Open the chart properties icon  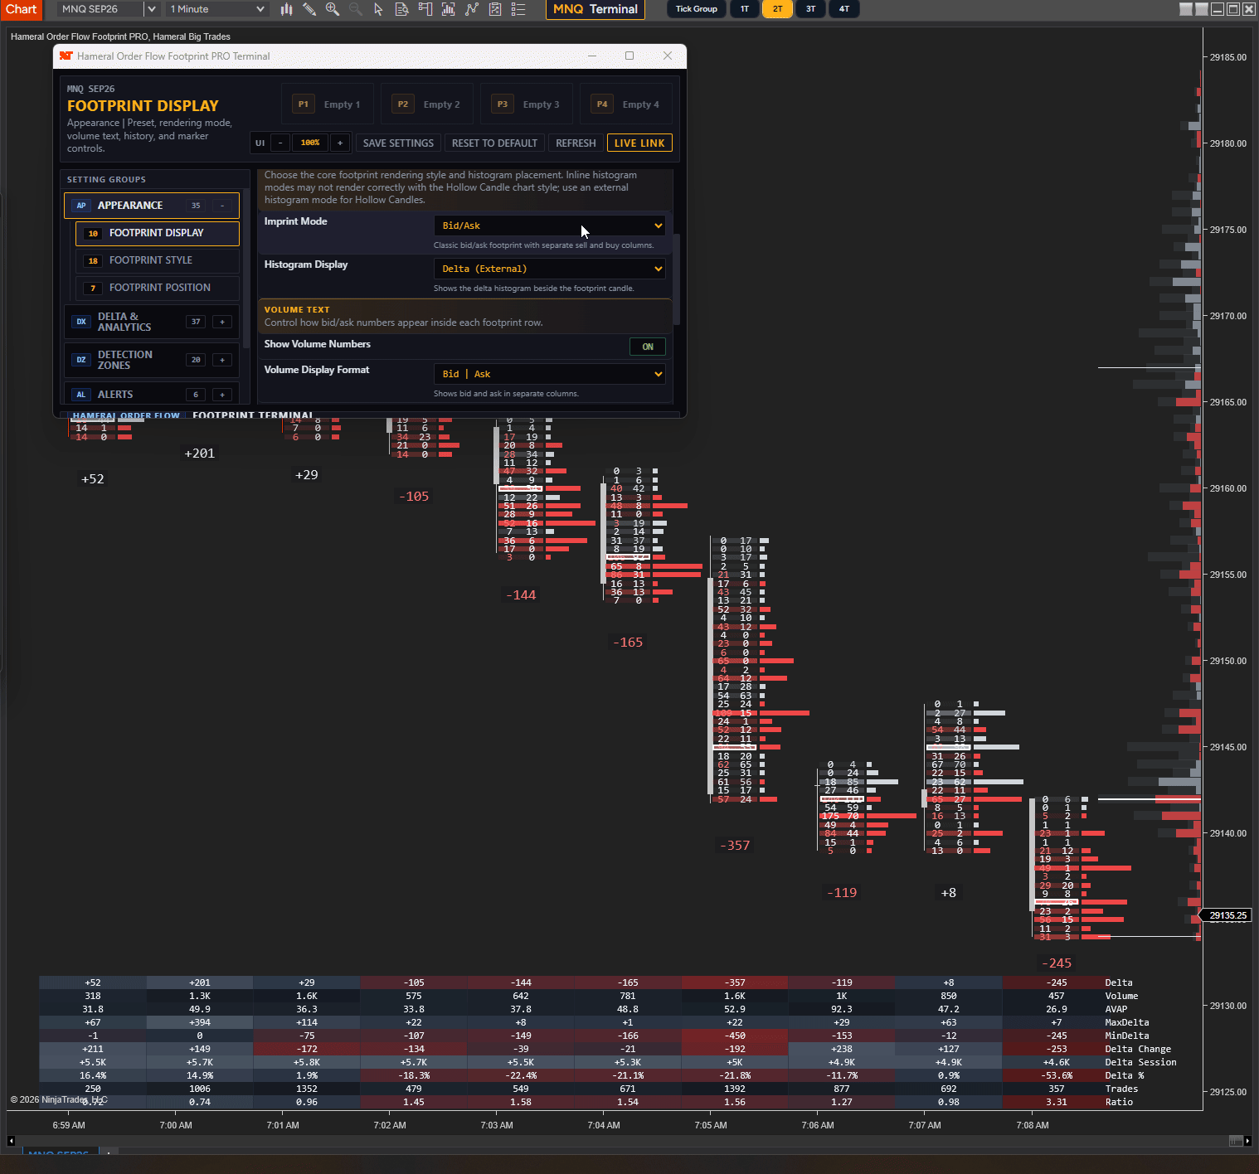pos(495,9)
